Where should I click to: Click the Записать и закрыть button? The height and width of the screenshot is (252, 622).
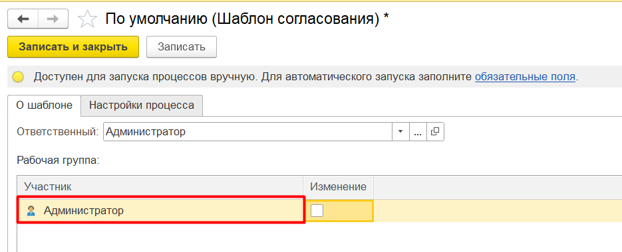[x=73, y=46]
